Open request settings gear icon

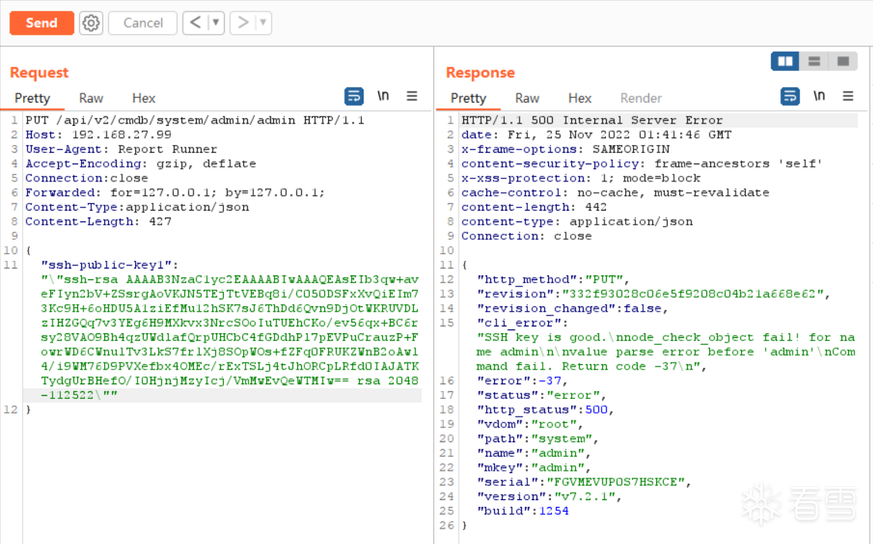91,23
